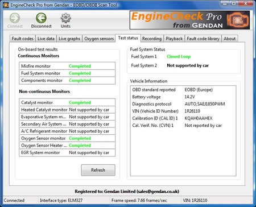Click the Frame speed status bar entry
This screenshot has width=256, height=207.
tap(139, 200)
